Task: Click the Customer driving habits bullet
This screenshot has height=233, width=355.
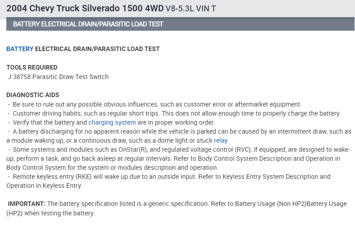Action: pos(176,113)
